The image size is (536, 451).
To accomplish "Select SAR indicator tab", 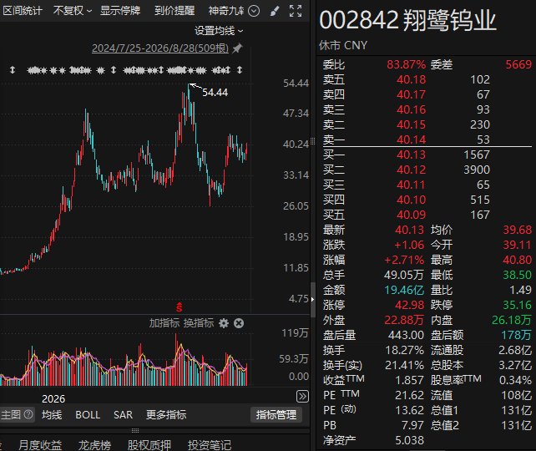I will (x=123, y=415).
